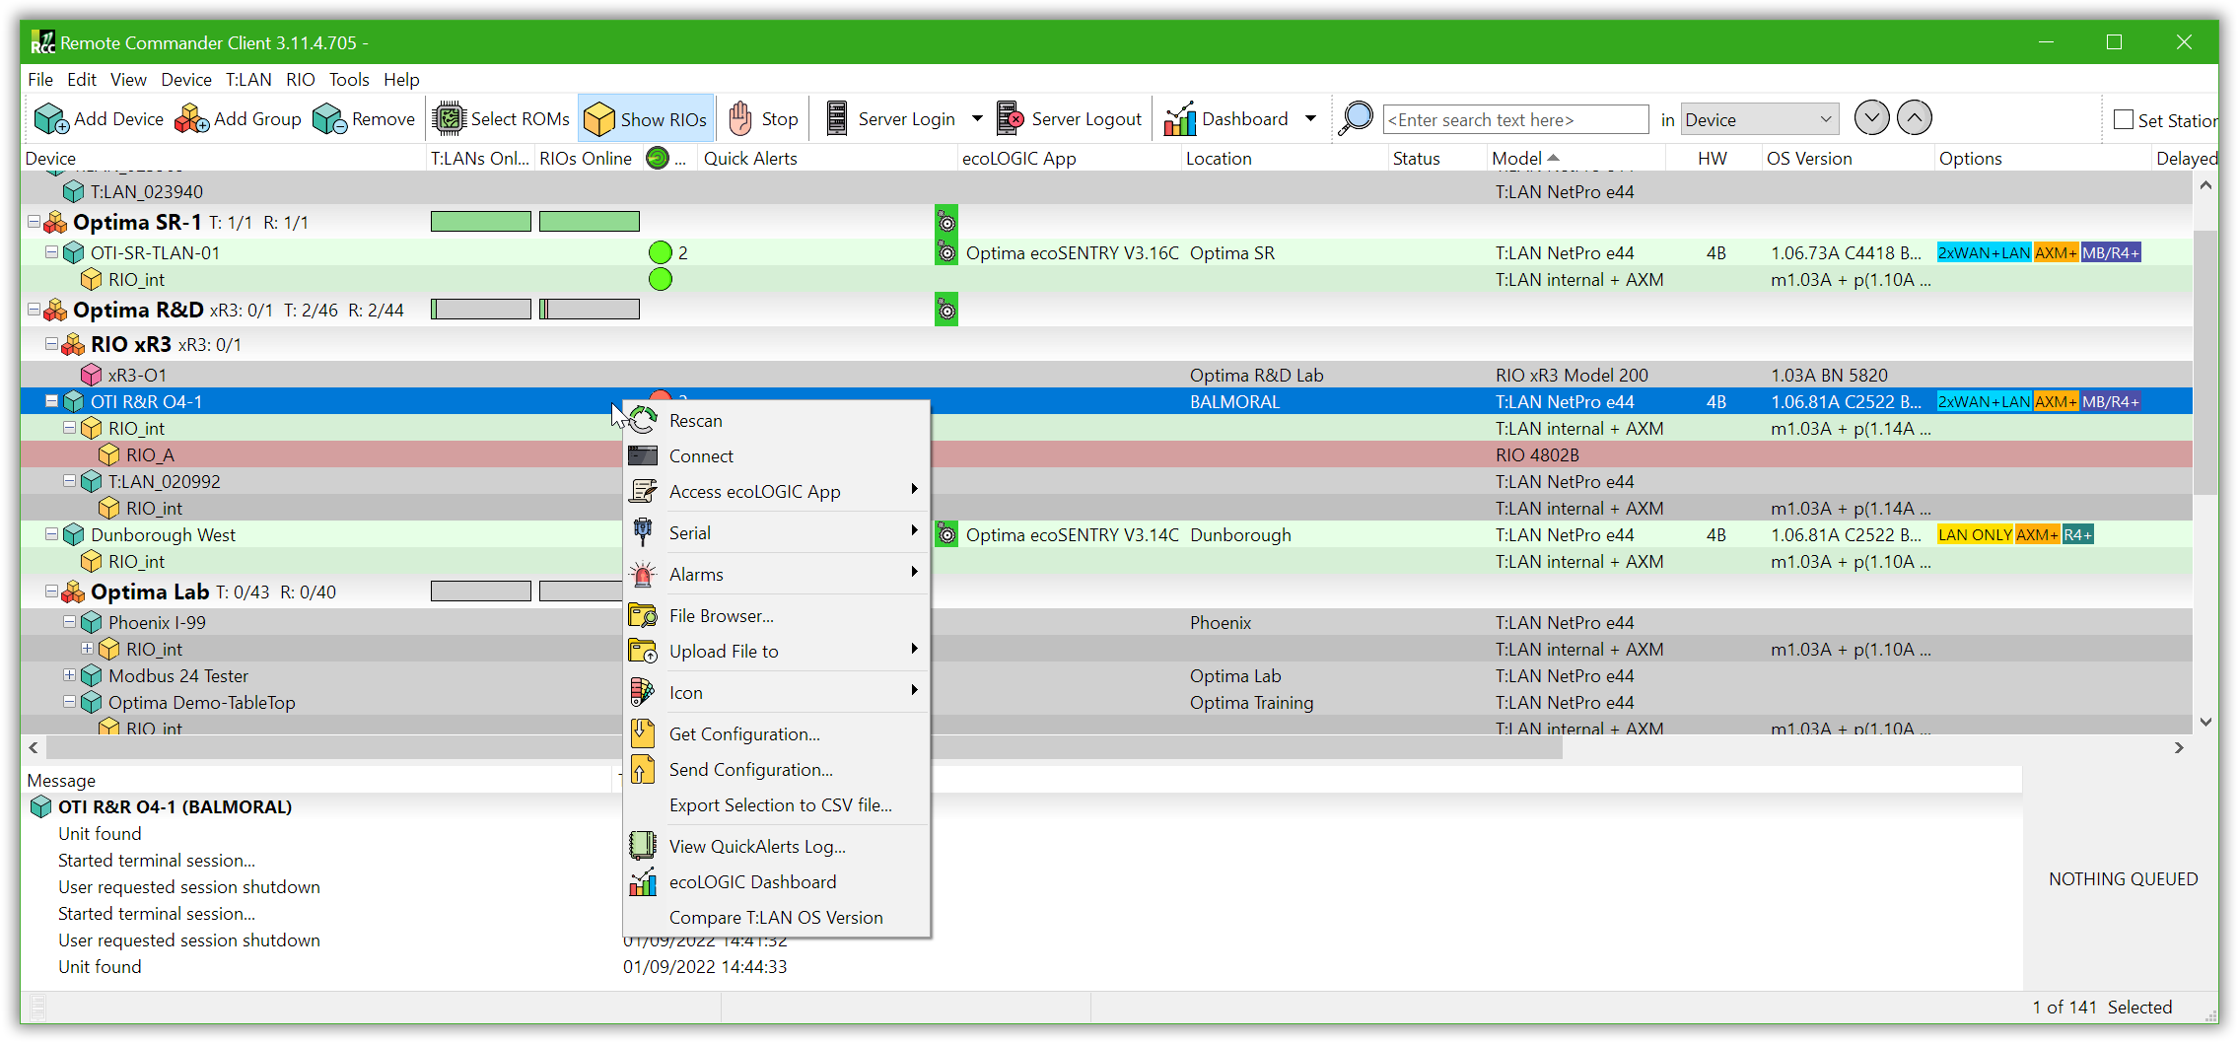Open the Dashboard chart icon
Image resolution: width=2239 pixels, height=1044 pixels.
pyautogui.click(x=1179, y=119)
